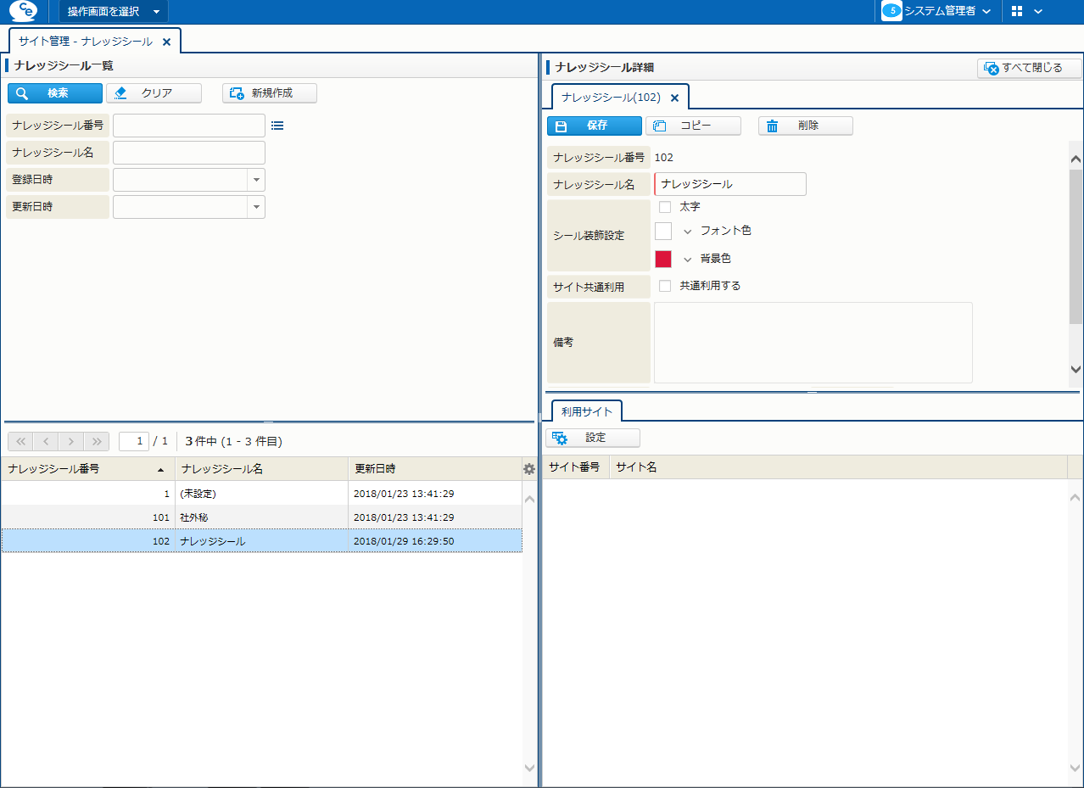Click the 保存 save button

594,126
